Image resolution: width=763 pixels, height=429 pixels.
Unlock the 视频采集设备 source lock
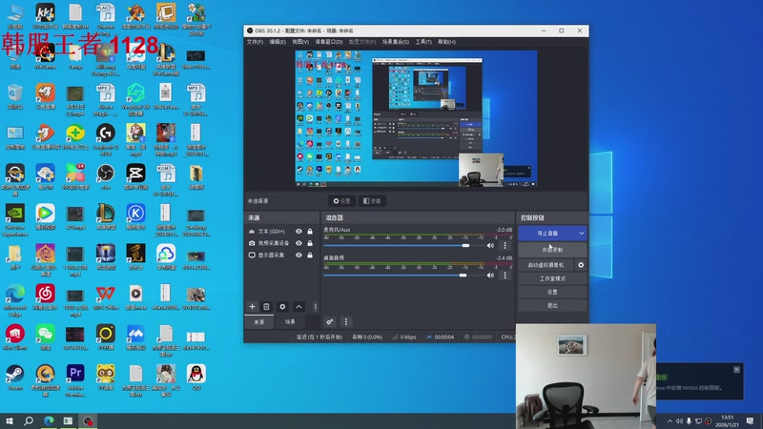310,243
